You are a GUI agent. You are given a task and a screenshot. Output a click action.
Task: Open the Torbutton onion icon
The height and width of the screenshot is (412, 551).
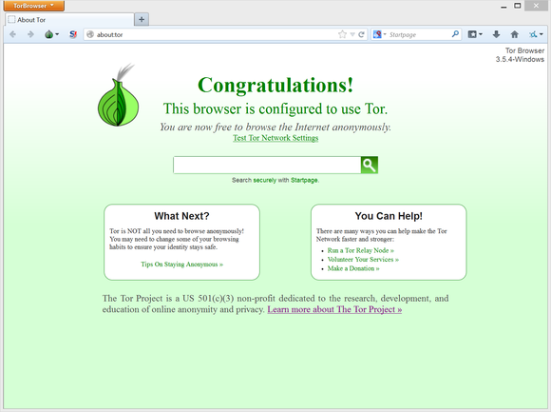pyautogui.click(x=51, y=34)
